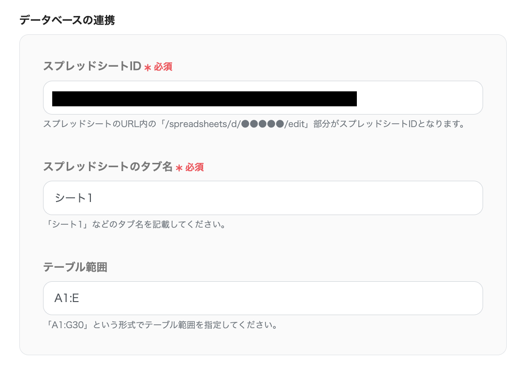This screenshot has height=376, width=529.
Task: Click the spreadsheet URL helper text
Action: tap(256, 124)
